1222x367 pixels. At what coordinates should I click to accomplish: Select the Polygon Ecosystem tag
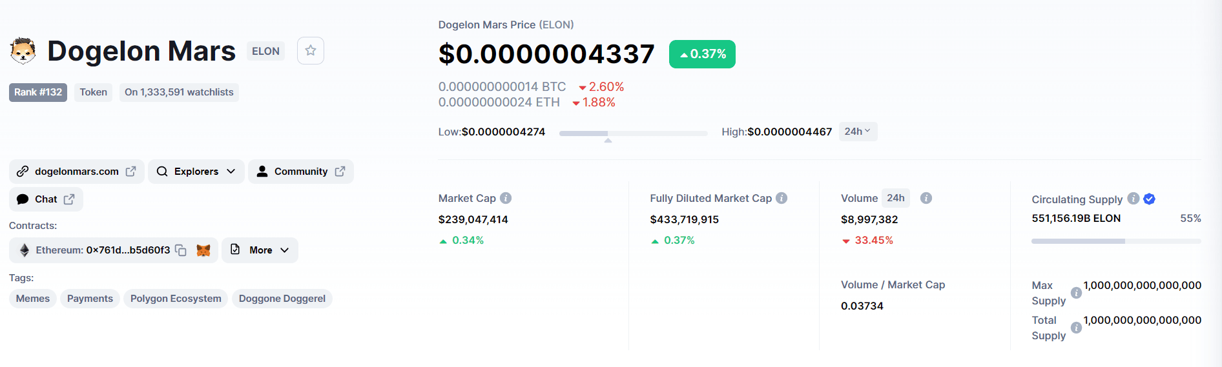pyautogui.click(x=176, y=299)
